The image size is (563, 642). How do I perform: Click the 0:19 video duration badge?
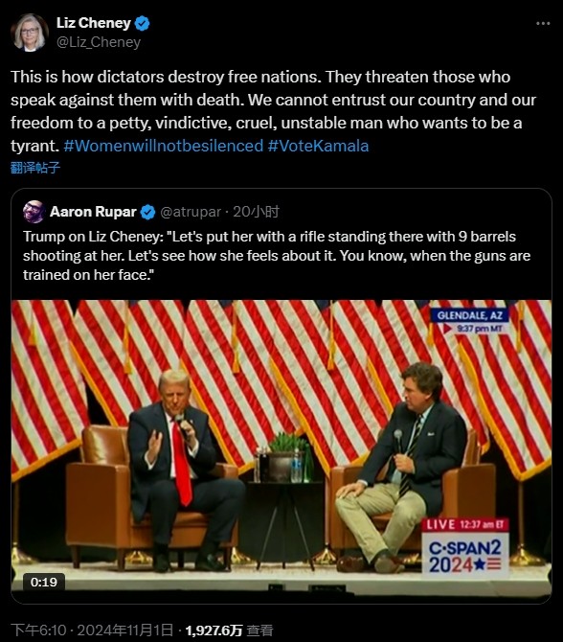point(44,582)
